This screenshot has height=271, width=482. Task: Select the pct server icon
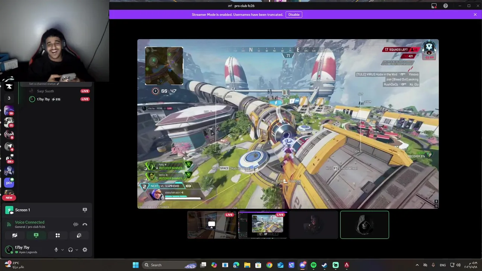pos(9,183)
